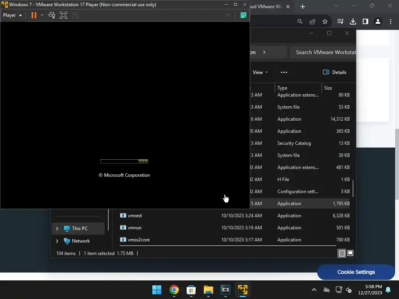Click the Chrome page vertical scrollbar
Image resolution: width=399 pixels, height=299 pixels.
[x=397, y=164]
